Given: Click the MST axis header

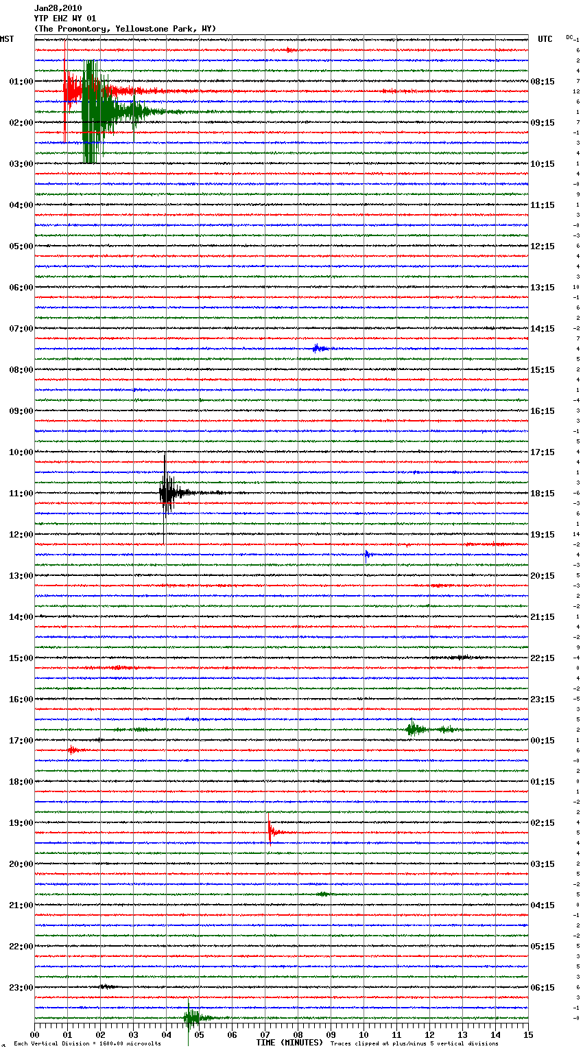Looking at the screenshot, I should coord(7,39).
